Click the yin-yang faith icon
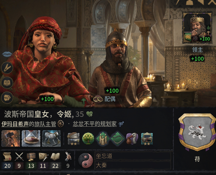This screenshot has width=216, height=175. pyautogui.click(x=85, y=160)
